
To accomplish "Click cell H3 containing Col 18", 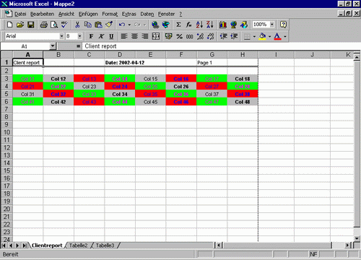I will [x=243, y=79].
